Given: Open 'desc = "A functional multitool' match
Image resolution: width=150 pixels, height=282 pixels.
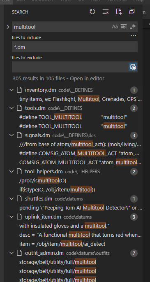Looking at the screenshot, I should [81, 235].
